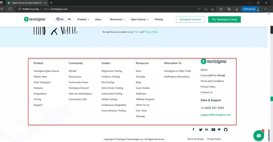Open the Support footer link
The image size is (273, 142).
[38, 105]
